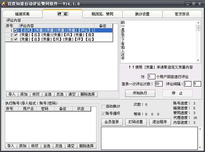Click the 登录一次评论次数 input field
The height and width of the screenshot is (152, 205).
pos(159,84)
